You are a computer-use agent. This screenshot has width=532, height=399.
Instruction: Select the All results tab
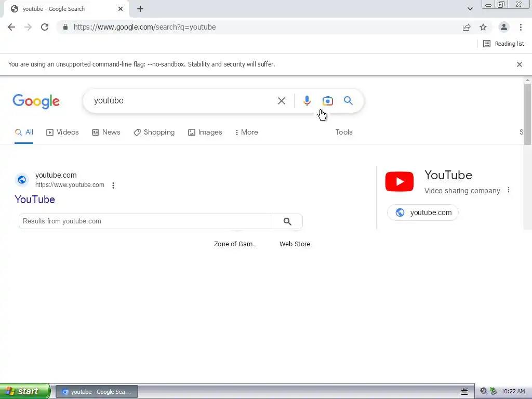pyautogui.click(x=24, y=132)
